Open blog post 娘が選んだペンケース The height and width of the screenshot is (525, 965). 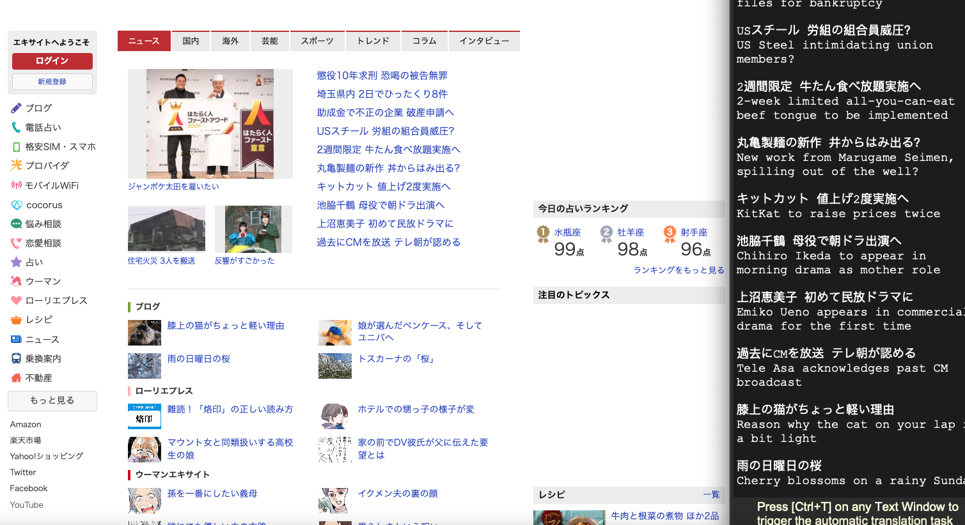tap(420, 331)
